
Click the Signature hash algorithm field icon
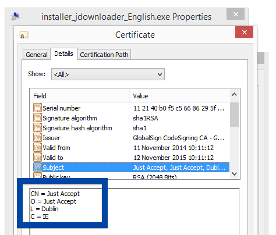click(x=37, y=128)
